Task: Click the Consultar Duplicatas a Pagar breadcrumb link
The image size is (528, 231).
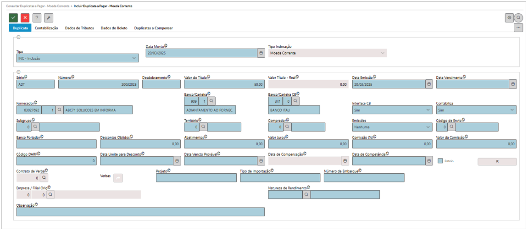Action: [x=38, y=5]
